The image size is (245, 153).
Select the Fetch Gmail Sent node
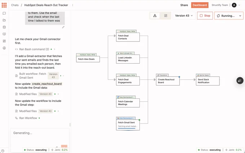[128, 125]
